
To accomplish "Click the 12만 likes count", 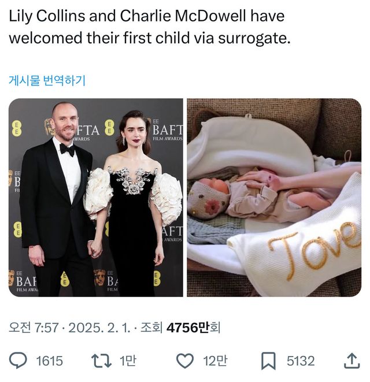I will pos(215,361).
